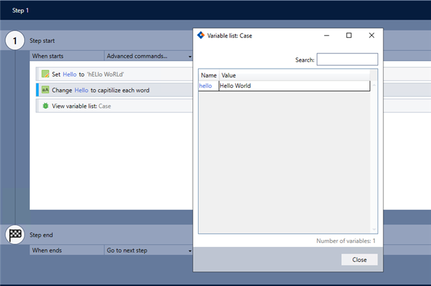Click the Search field in Variable list
This screenshot has width=431, height=286.
point(347,60)
